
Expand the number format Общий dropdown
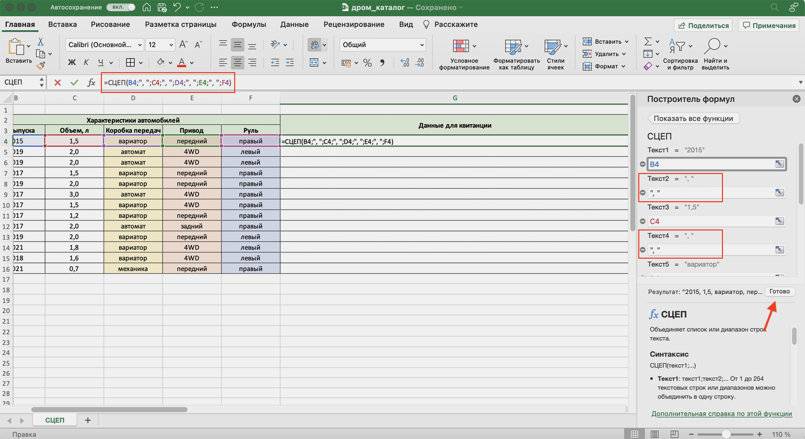421,45
